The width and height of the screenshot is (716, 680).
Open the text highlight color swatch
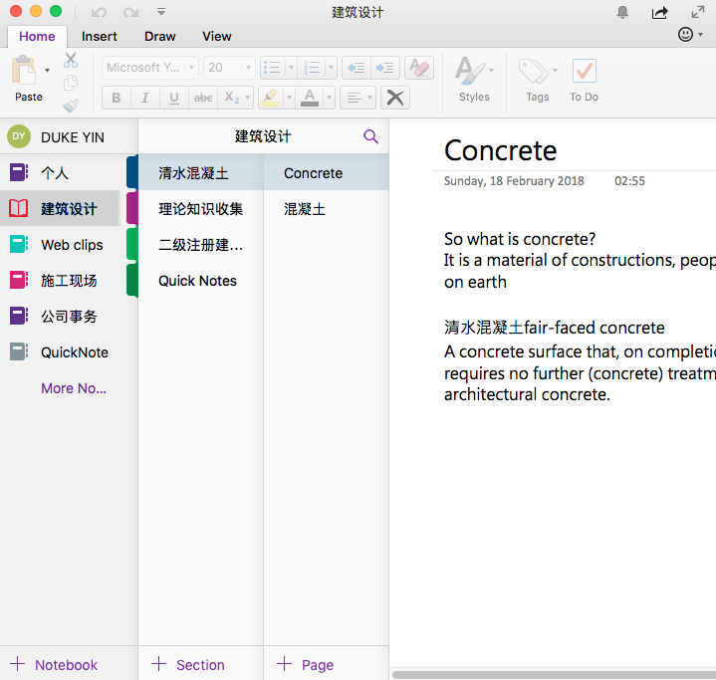click(x=269, y=98)
